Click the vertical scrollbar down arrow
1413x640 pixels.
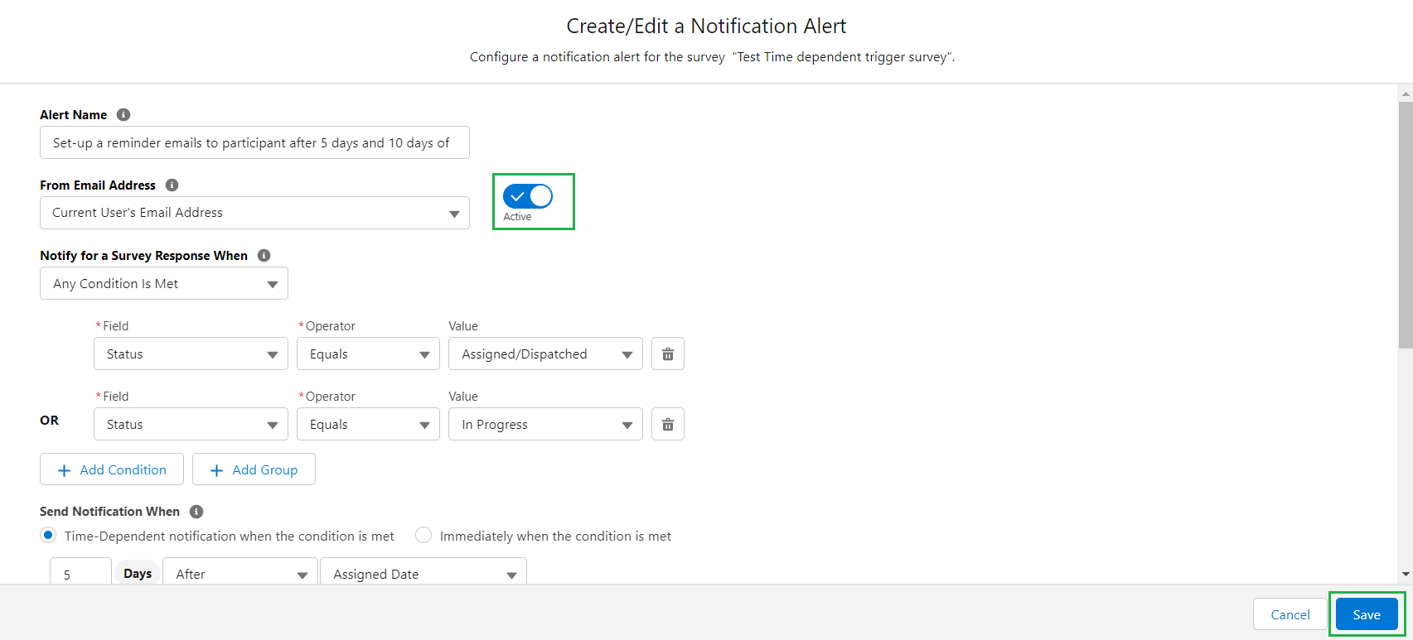[1406, 574]
